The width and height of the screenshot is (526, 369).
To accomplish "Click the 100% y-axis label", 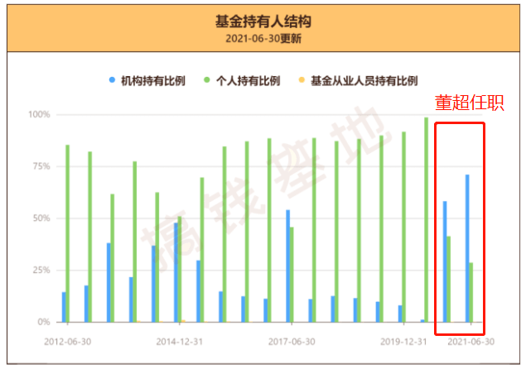I will point(39,115).
